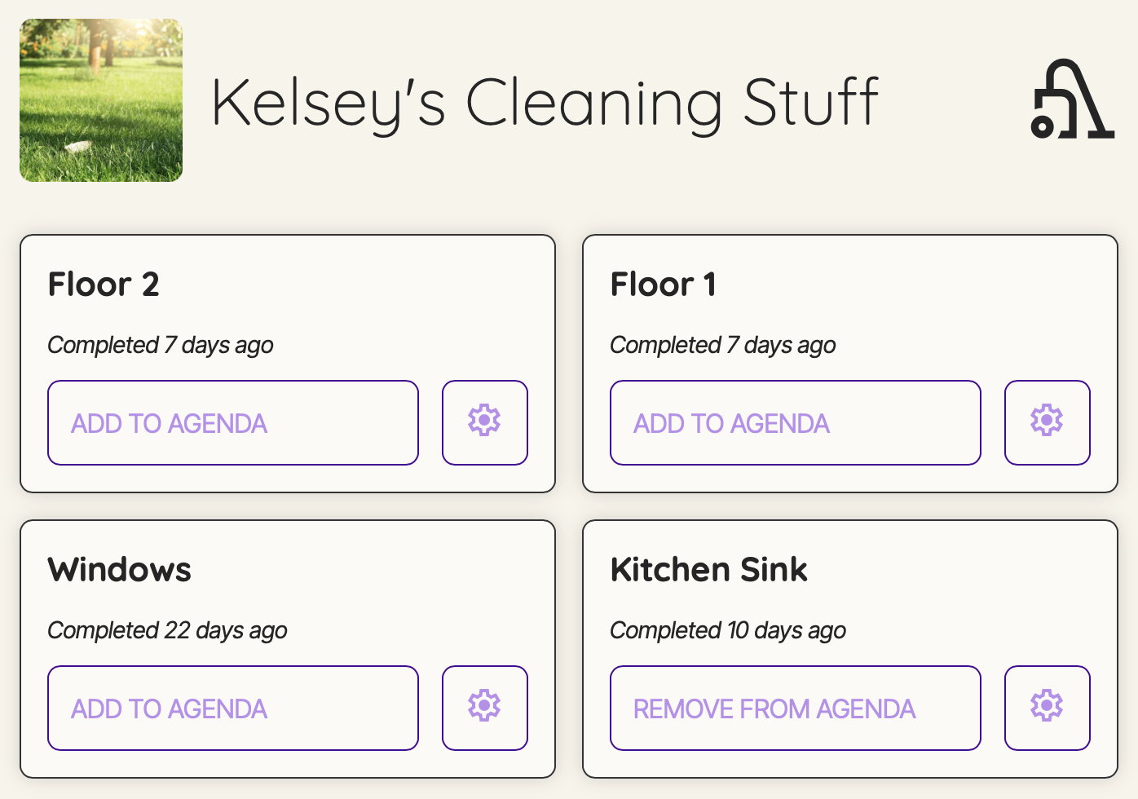The height and width of the screenshot is (799, 1138).
Task: Add Floor 2 to the agenda
Action: [x=233, y=422]
